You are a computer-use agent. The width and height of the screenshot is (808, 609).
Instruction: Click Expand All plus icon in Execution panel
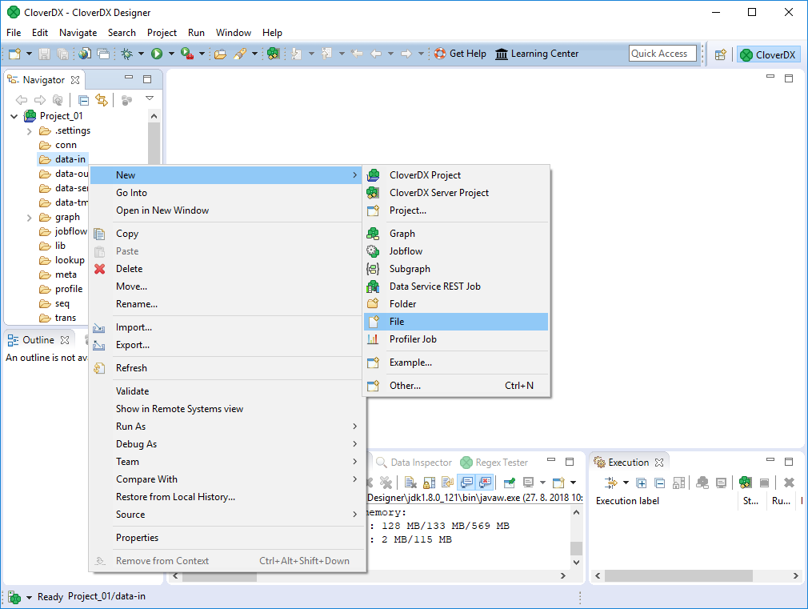pos(642,483)
